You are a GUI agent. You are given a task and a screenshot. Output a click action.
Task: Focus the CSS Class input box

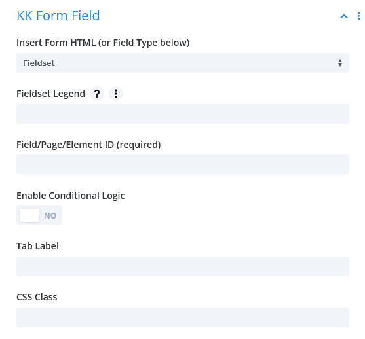(183, 317)
